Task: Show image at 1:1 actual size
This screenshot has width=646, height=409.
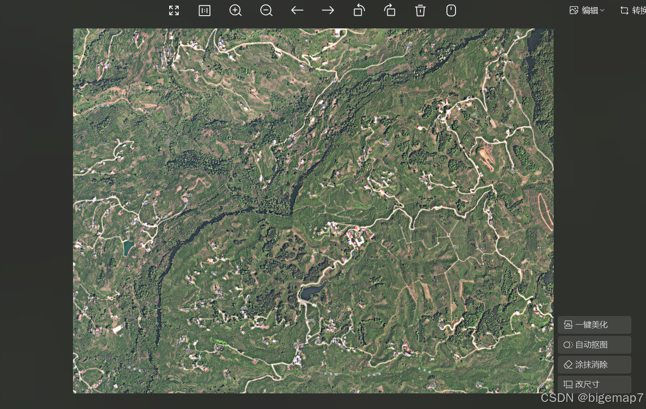Action: (x=205, y=10)
